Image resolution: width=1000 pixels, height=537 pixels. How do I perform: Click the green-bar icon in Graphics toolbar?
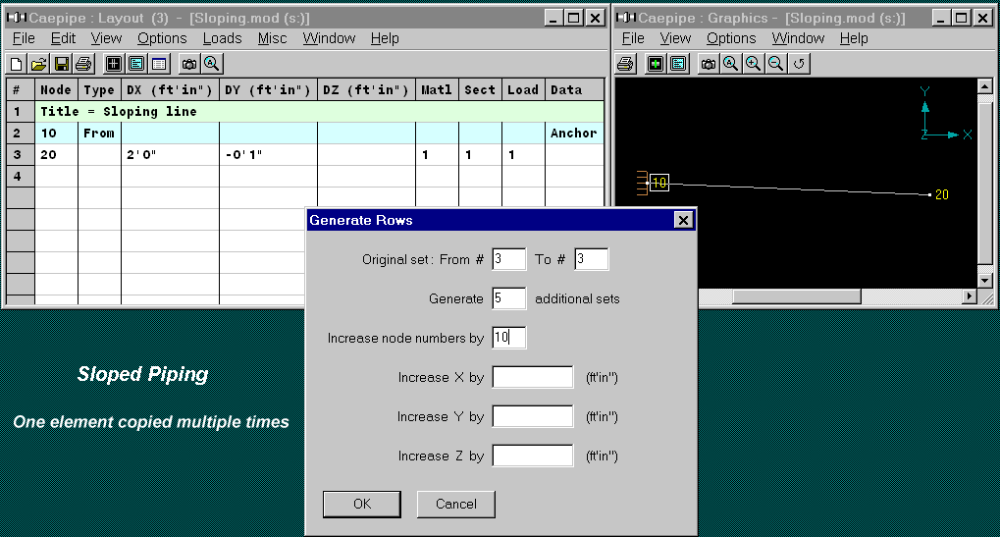click(x=655, y=64)
